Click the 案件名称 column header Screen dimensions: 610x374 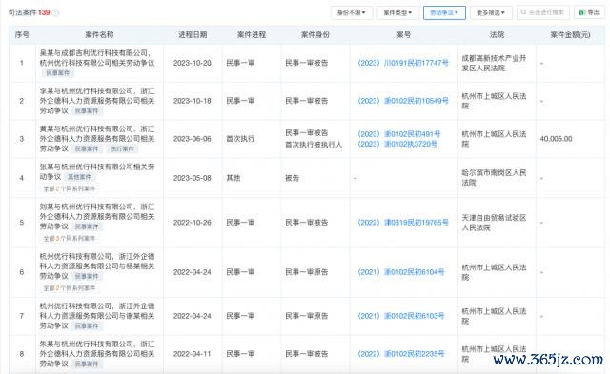(x=99, y=34)
